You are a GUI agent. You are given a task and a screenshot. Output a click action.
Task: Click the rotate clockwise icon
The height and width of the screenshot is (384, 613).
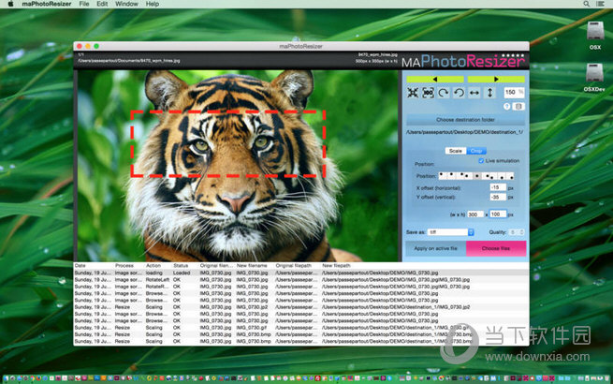coord(443,94)
